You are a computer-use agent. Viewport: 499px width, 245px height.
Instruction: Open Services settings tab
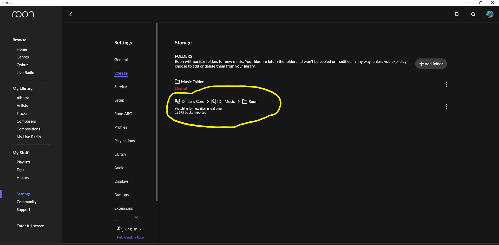pyautogui.click(x=121, y=87)
